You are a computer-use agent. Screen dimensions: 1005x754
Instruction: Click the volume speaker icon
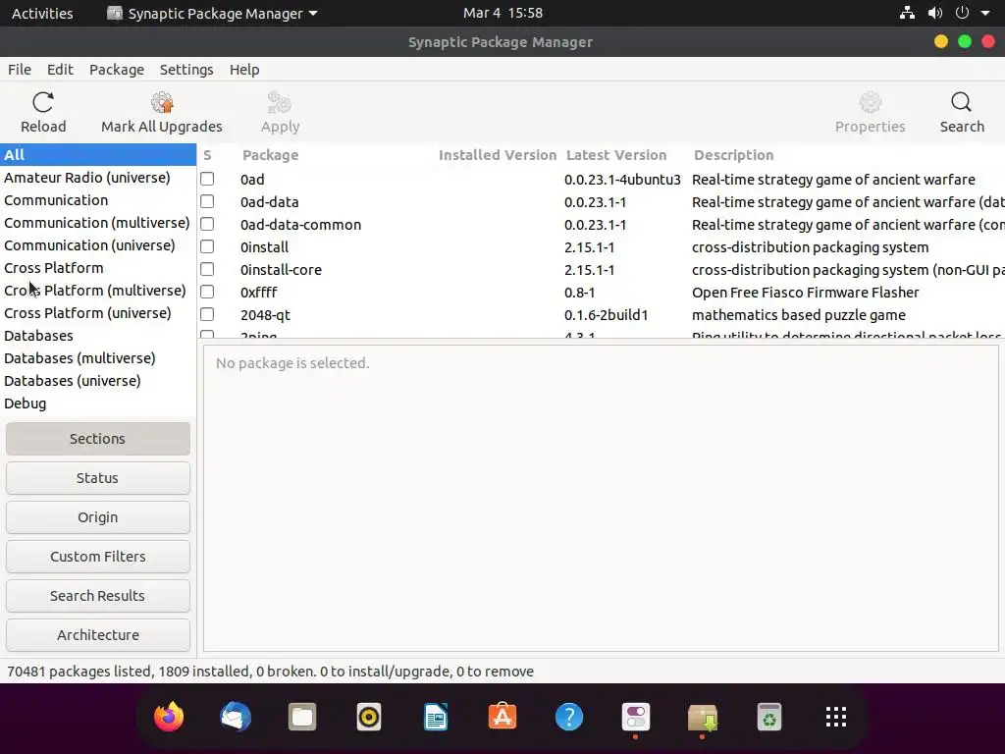(x=935, y=13)
